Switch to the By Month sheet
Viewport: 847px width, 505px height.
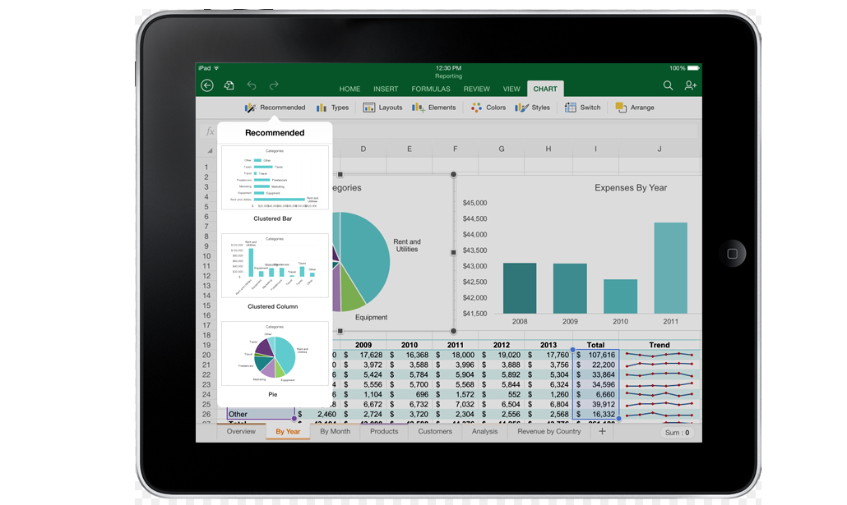tap(335, 432)
